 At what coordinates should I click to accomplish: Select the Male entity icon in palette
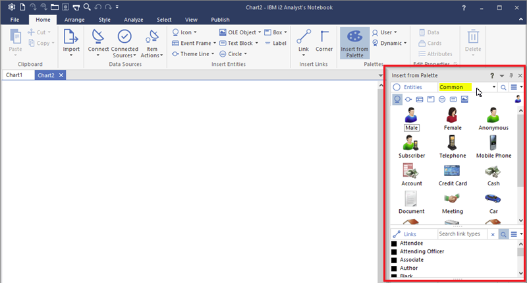pos(412,114)
